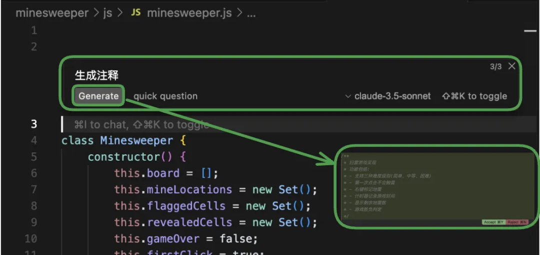This screenshot has height=255, width=540.
Task: Click the JS file type icon in breadcrumb
Action: click(136, 12)
